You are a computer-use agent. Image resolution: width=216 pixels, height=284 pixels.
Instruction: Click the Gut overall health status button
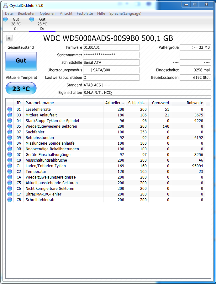(21, 61)
